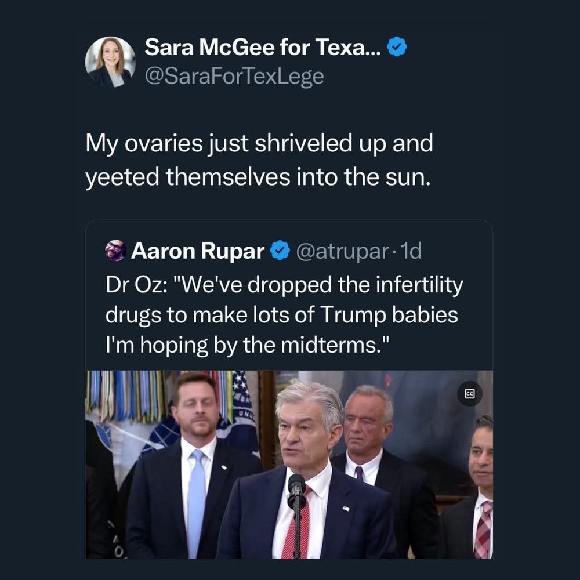580x580 pixels.
Task: Click the Aaron Rupar name in quoted tweet
Action: pyautogui.click(x=198, y=251)
